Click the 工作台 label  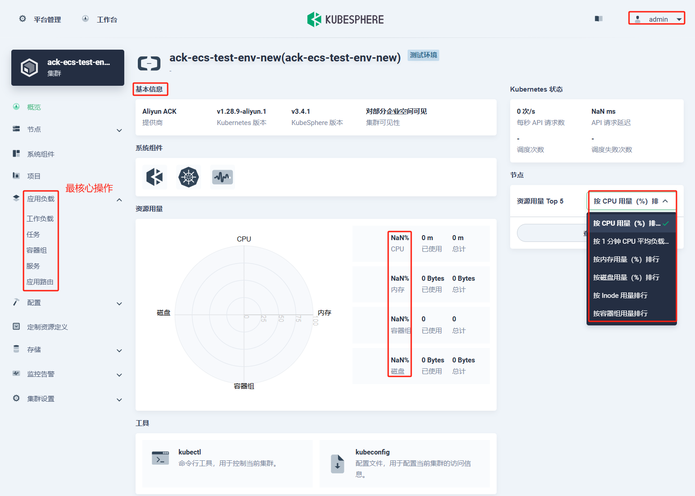pos(107,19)
